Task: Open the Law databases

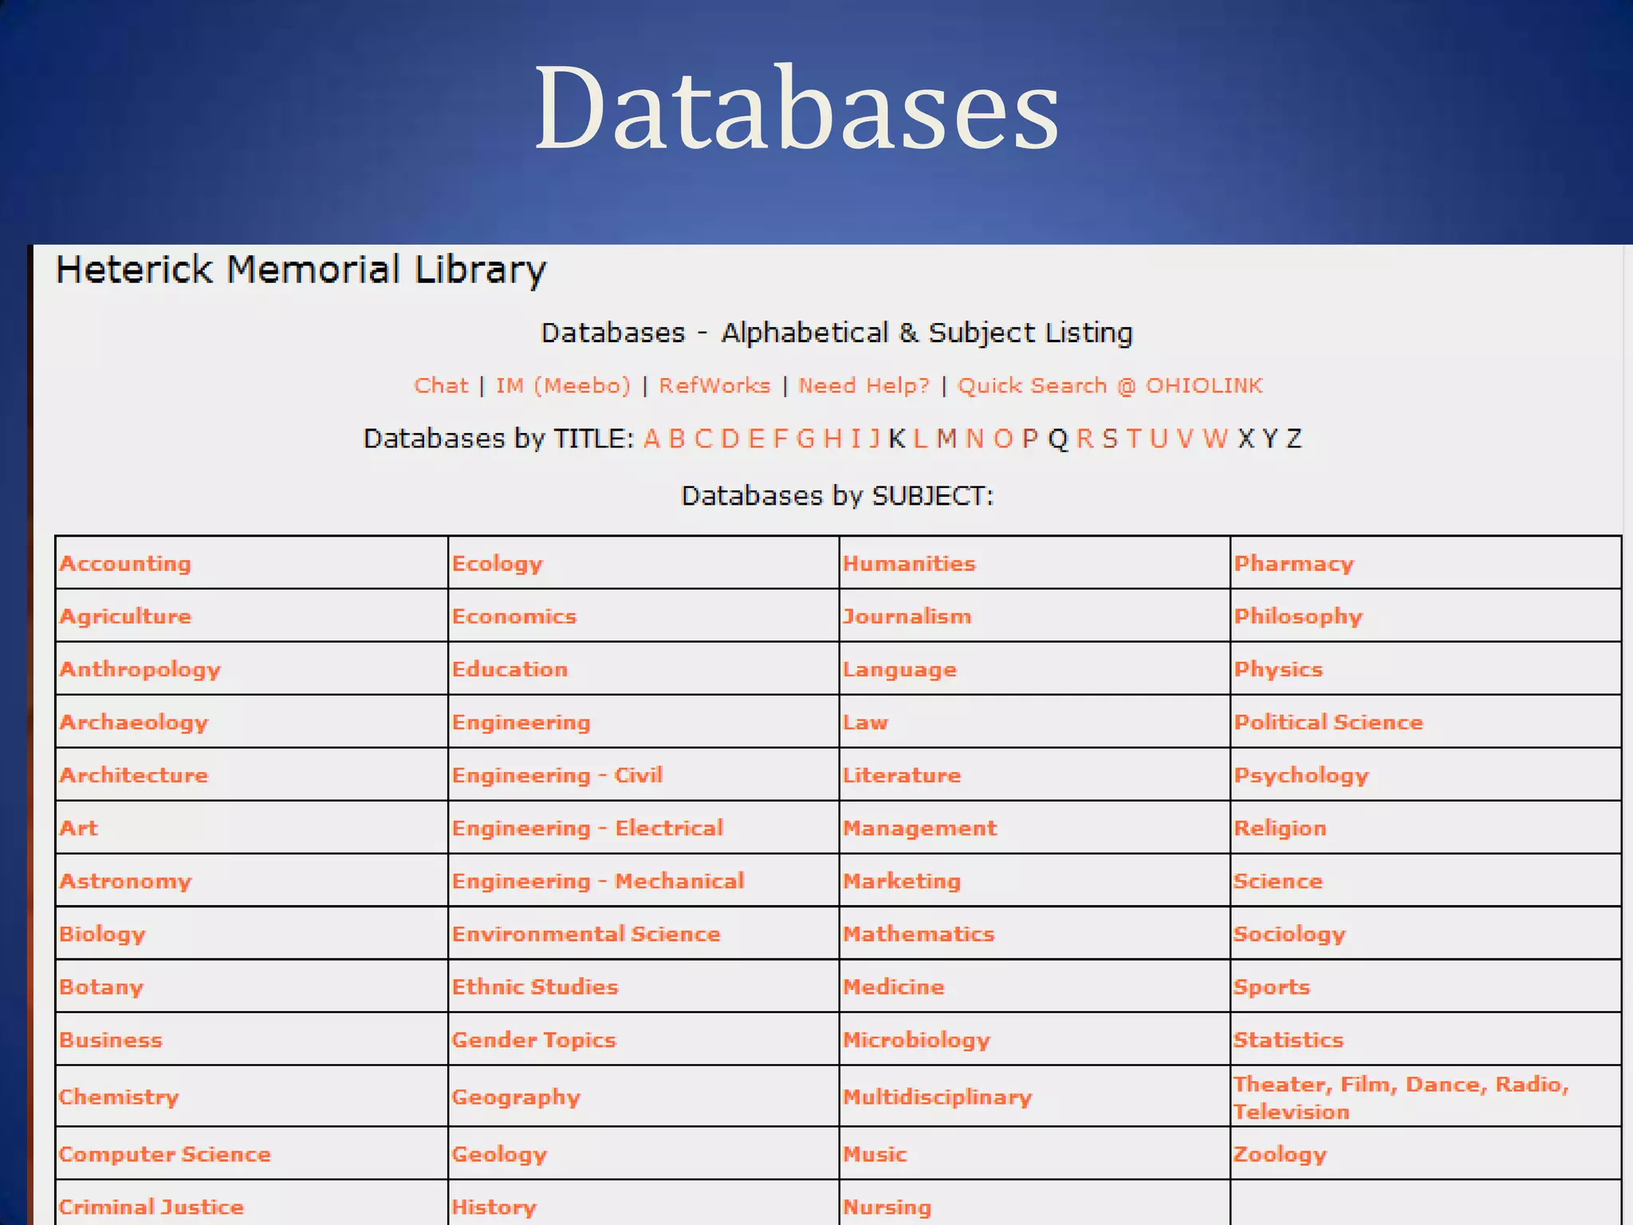Action: click(x=866, y=723)
